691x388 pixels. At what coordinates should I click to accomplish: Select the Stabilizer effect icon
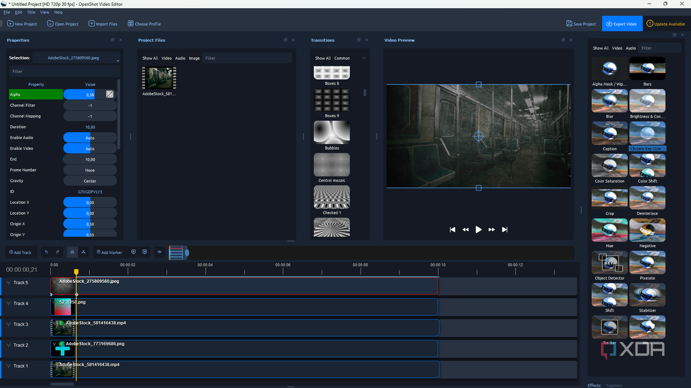(x=647, y=295)
